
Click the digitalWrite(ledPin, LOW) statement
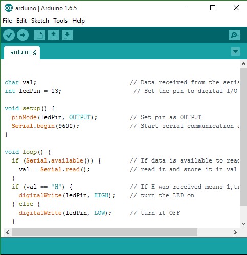click(65, 213)
